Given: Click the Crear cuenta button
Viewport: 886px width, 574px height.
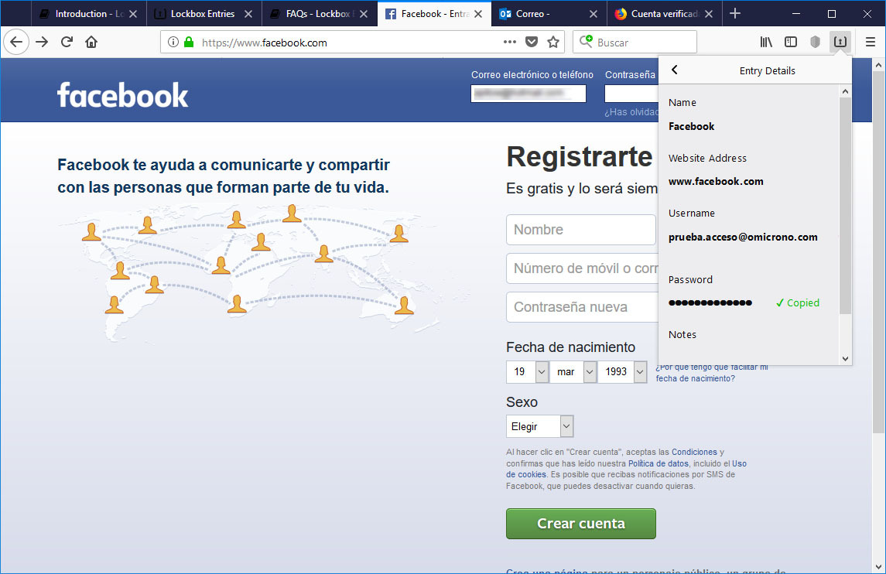Looking at the screenshot, I should pos(581,524).
